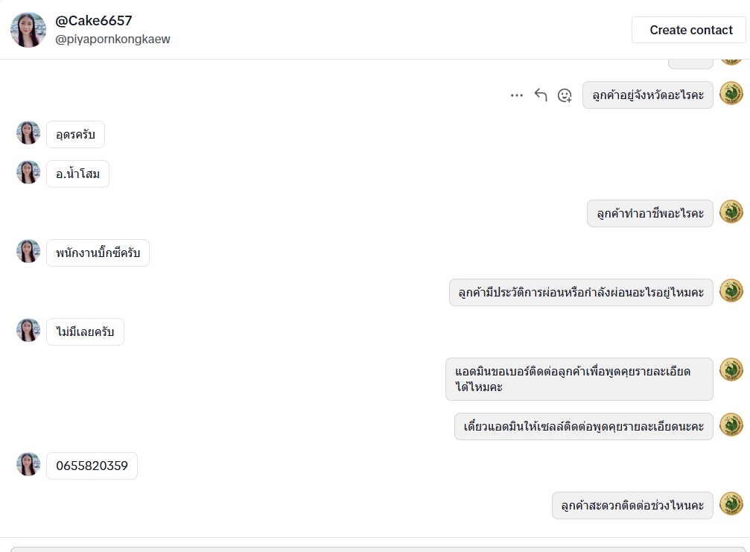Image resolution: width=750 pixels, height=552 pixels.
Task: Click customer avatar beside ไม่มีเลยครับ message
Action: coord(28,331)
